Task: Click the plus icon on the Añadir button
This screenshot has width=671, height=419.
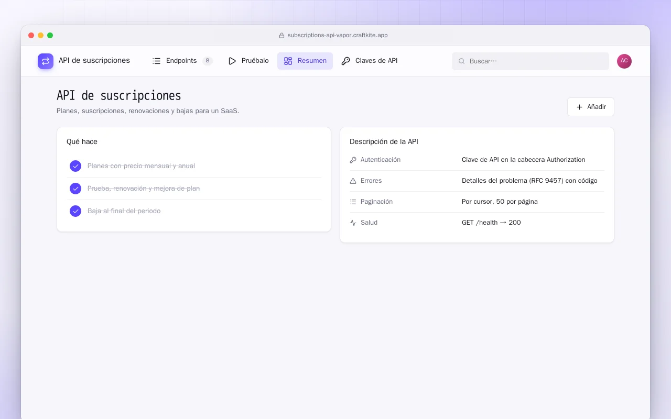Action: tap(579, 107)
